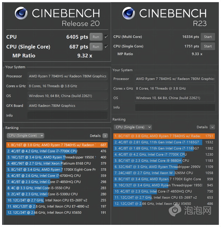This screenshot has height=227, width=221.
Task: Click the R23 OS field
Action: [x=175, y=98]
